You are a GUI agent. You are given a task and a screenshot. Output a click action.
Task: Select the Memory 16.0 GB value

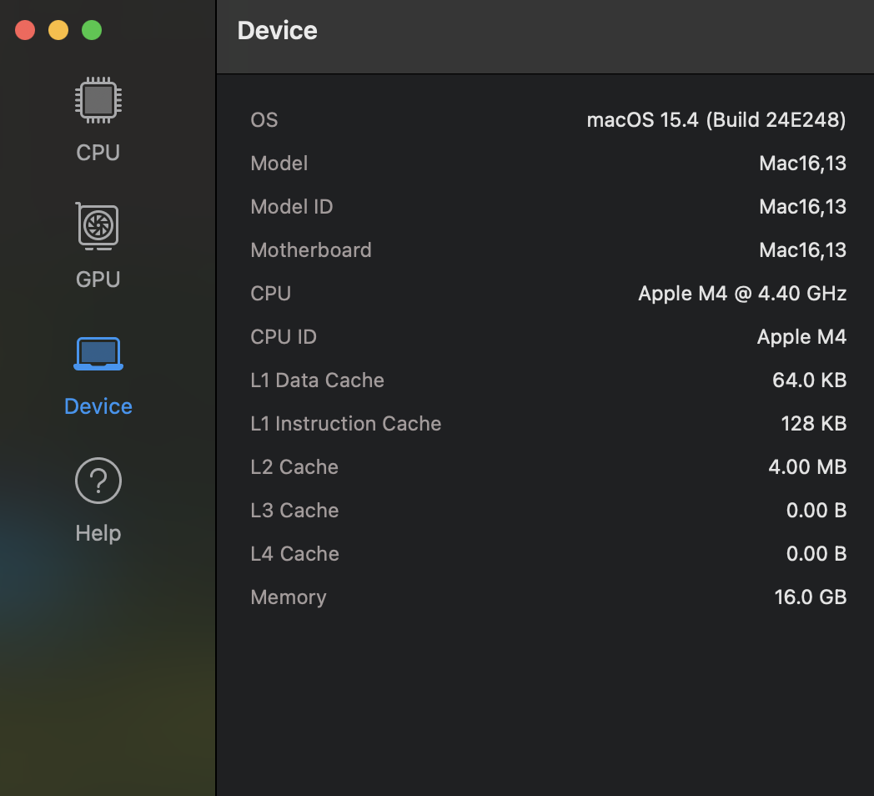tap(810, 597)
